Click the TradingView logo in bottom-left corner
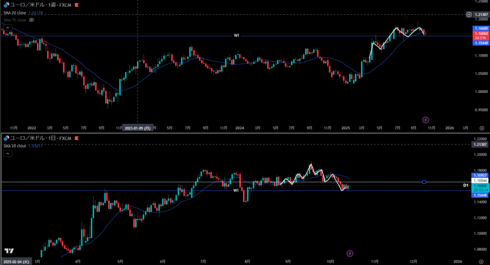 [x=9, y=251]
